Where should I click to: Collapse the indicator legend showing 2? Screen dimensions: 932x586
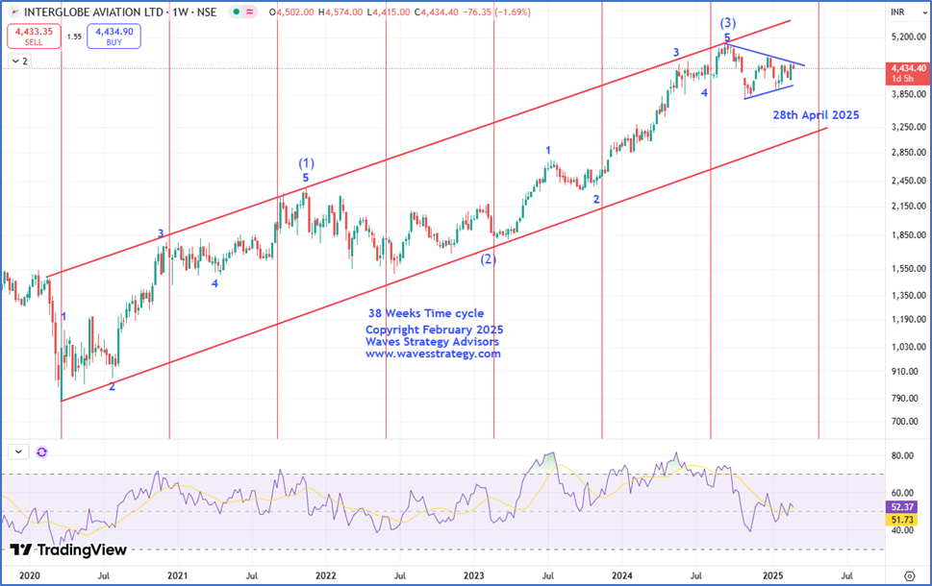(x=19, y=61)
